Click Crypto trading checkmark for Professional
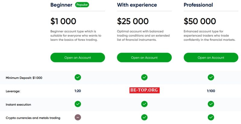Image resolution: width=241 pixels, height=124 pixels. tap(211, 117)
